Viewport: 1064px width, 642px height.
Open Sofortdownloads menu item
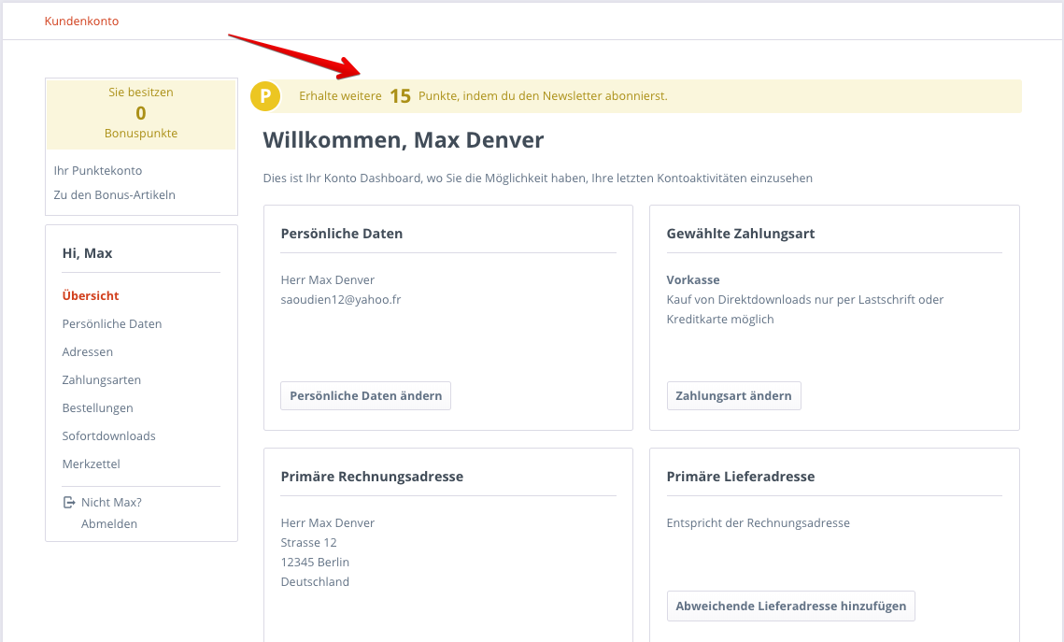(108, 435)
